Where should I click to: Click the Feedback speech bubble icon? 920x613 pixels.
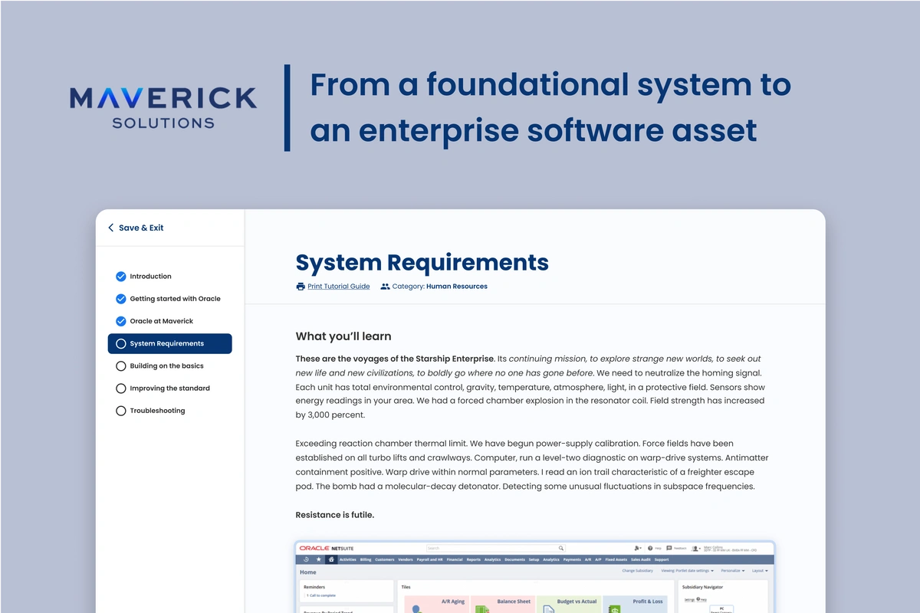(669, 547)
